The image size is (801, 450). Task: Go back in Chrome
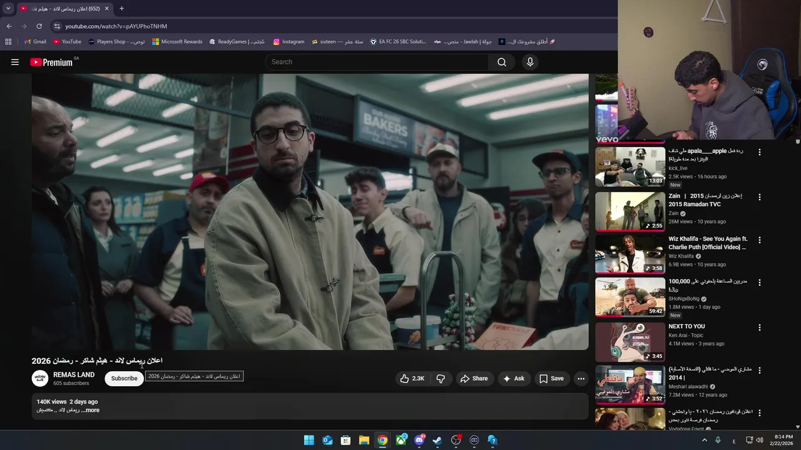click(9, 26)
